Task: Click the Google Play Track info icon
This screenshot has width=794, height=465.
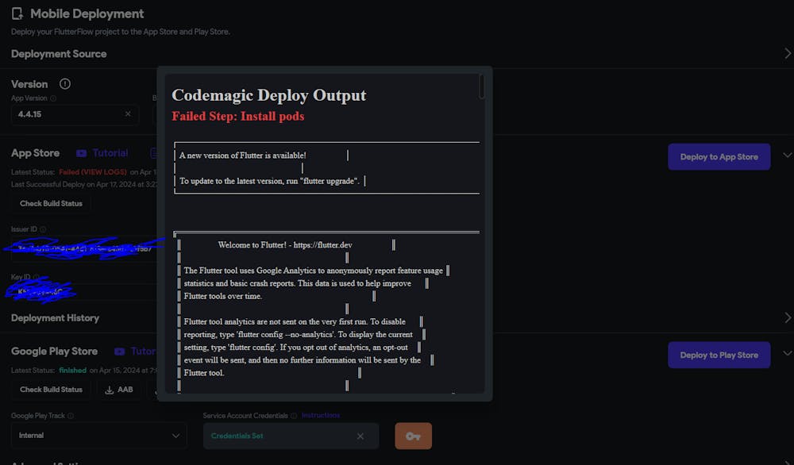Action: (71, 416)
